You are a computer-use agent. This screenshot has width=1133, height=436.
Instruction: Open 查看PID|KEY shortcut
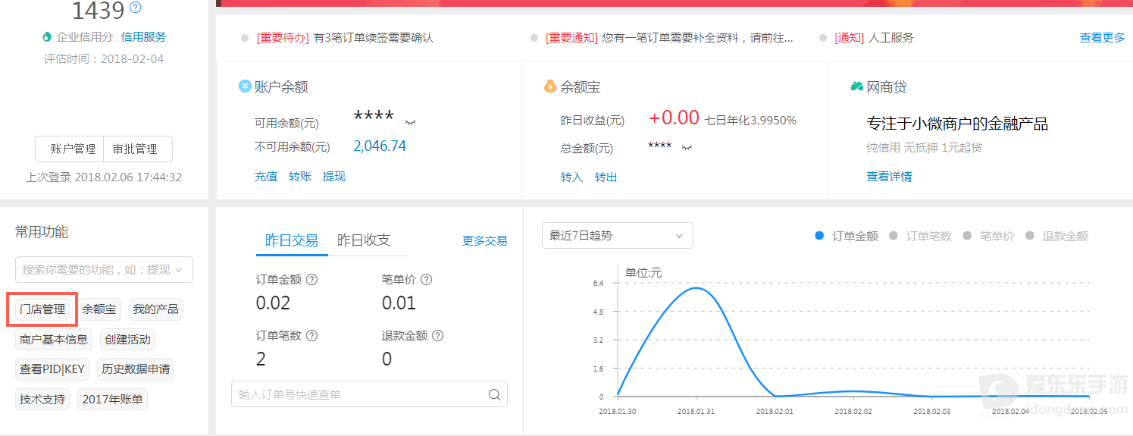[52, 369]
